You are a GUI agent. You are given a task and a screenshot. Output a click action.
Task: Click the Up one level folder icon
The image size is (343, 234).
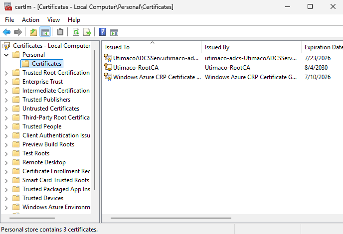click(33, 32)
